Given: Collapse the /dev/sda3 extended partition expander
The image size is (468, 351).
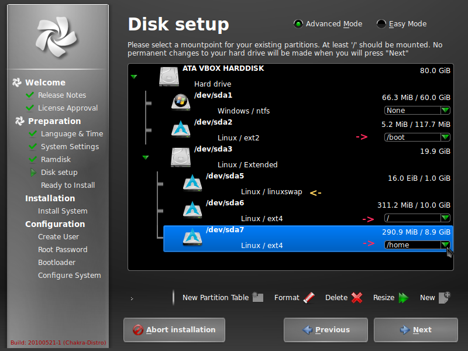Looking at the screenshot, I should [144, 157].
